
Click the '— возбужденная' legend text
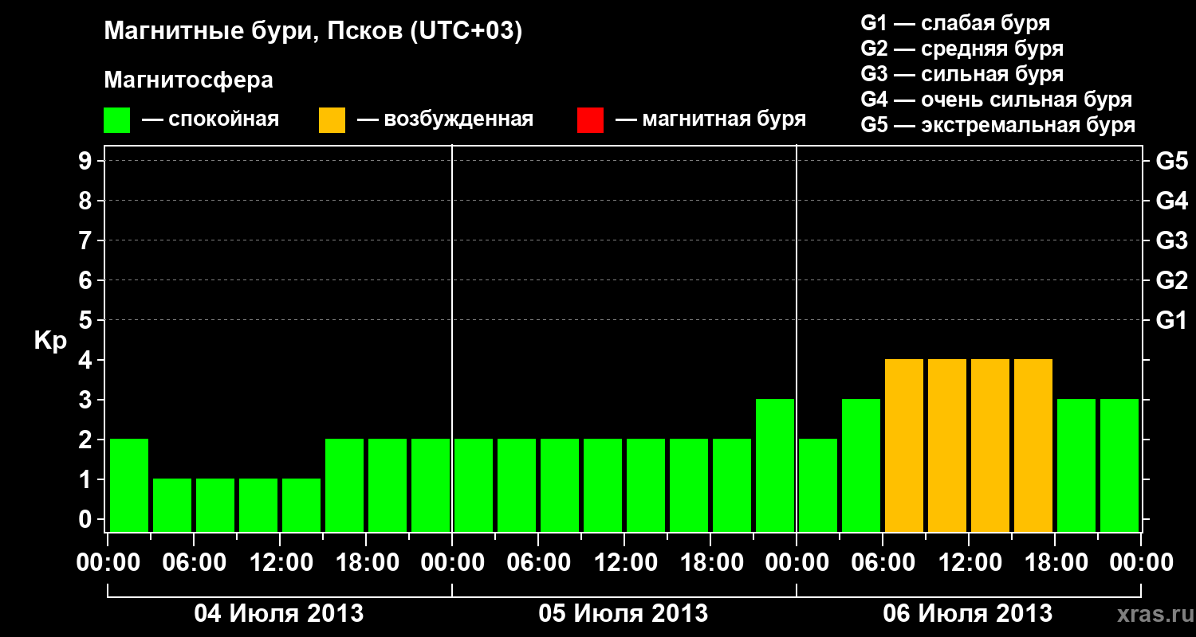445,119
